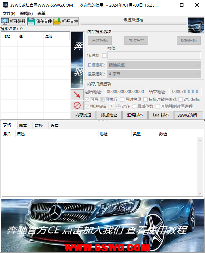Click the 打开文件 open file button
The height and width of the screenshot is (253, 205).
click(66, 21)
